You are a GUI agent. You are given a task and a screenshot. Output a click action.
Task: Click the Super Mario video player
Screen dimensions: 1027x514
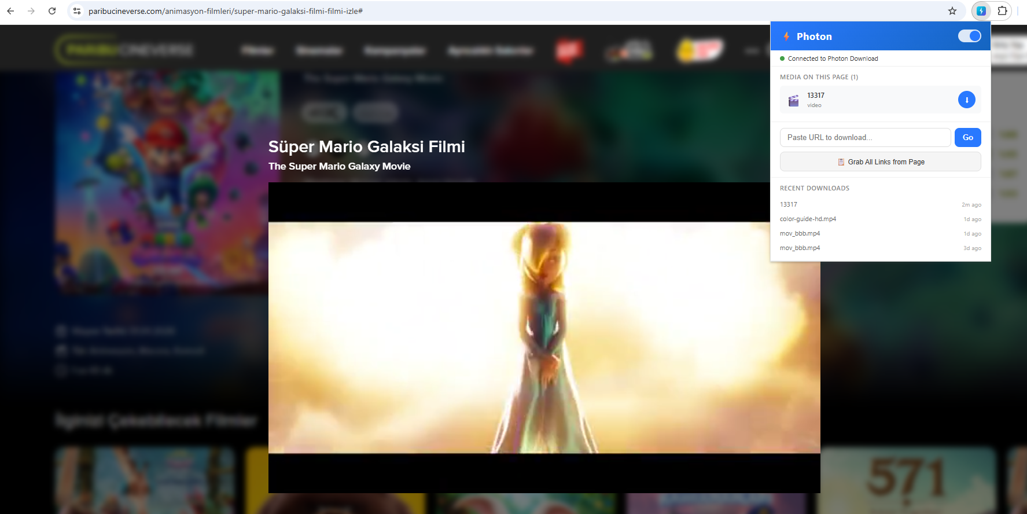(x=544, y=337)
